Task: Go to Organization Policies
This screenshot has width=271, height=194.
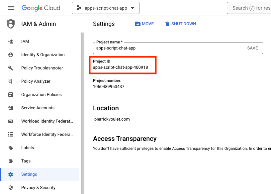Action: [x=42, y=95]
